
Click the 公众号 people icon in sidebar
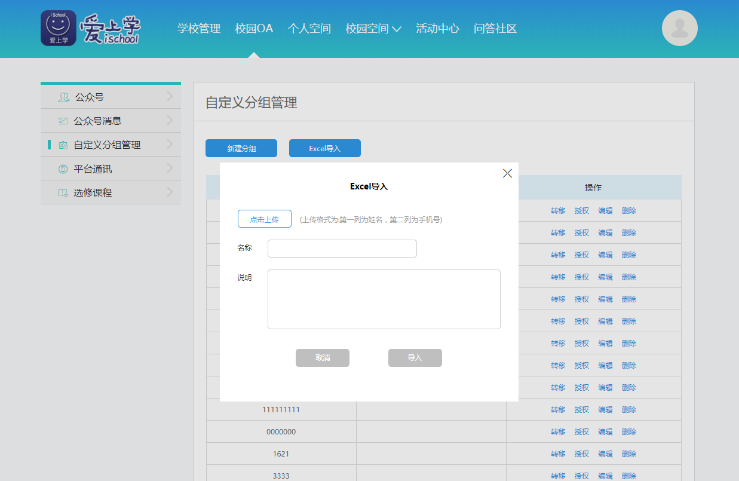(63, 97)
